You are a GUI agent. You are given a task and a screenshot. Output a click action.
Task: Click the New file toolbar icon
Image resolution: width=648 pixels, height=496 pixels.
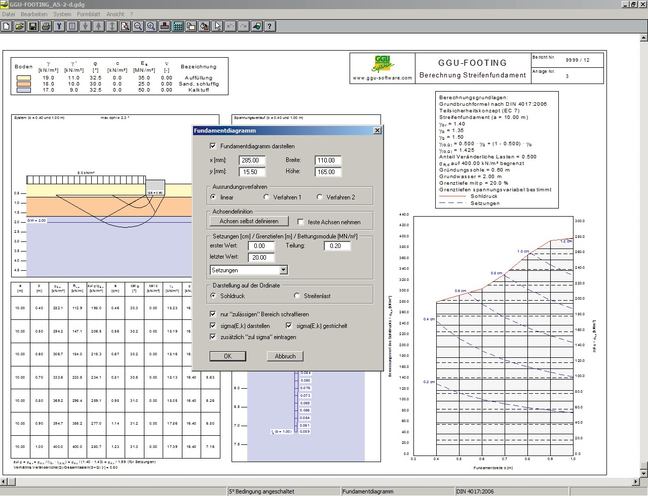7,26
